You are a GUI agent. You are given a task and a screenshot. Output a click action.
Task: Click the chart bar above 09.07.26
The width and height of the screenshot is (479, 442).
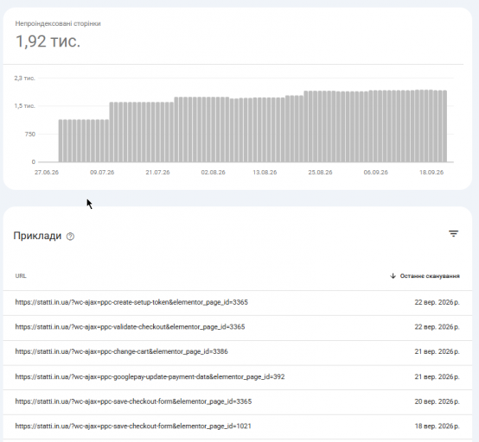click(x=102, y=141)
